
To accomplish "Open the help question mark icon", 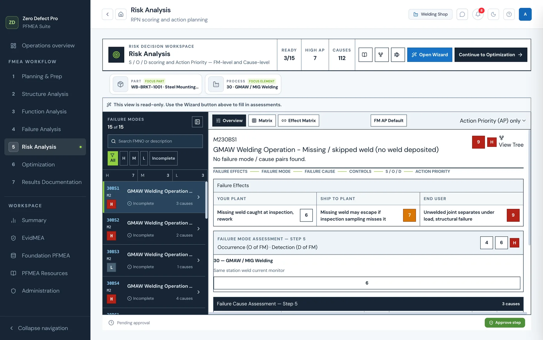I will tap(509, 14).
